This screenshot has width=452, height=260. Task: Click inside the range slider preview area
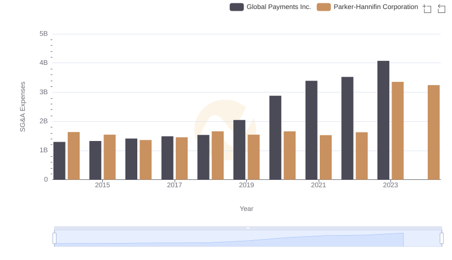[x=248, y=238]
